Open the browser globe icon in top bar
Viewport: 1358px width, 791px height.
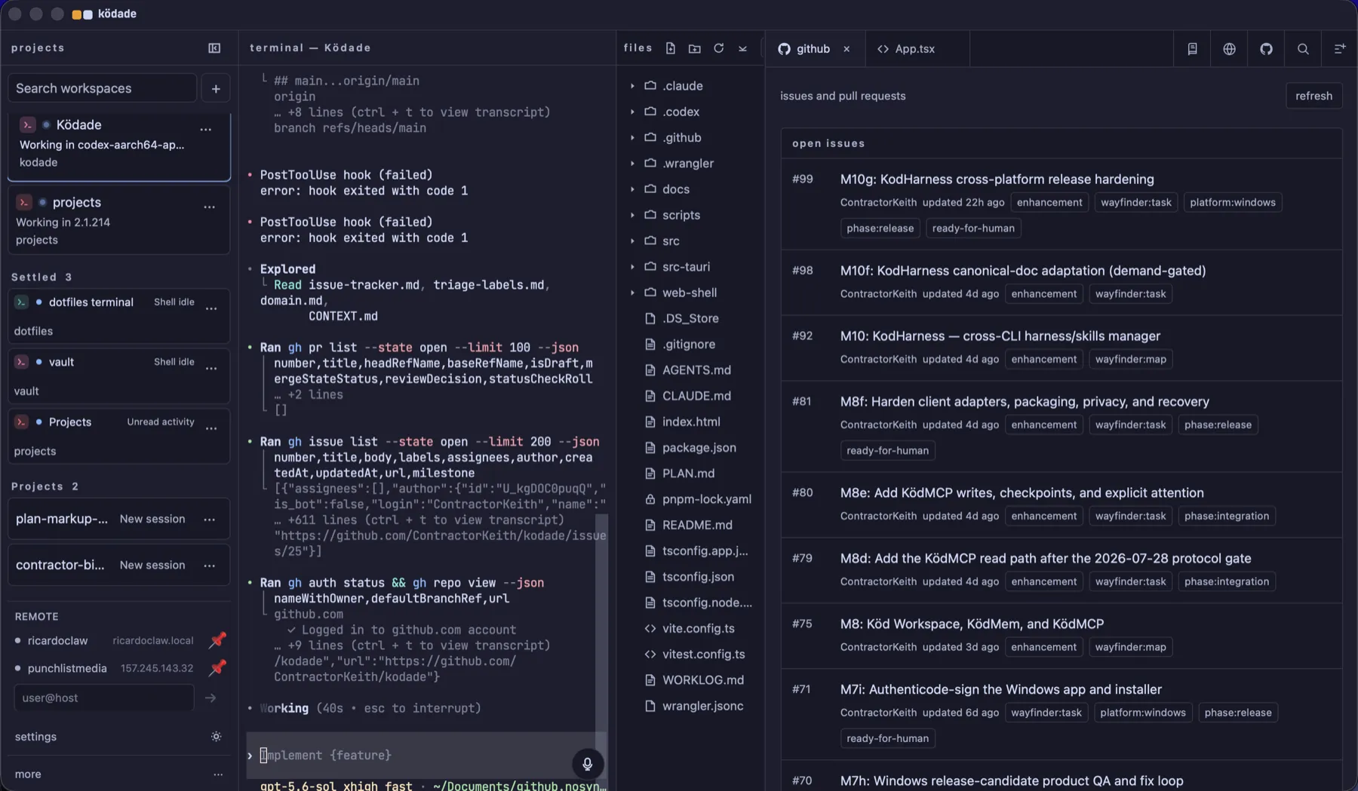point(1229,49)
